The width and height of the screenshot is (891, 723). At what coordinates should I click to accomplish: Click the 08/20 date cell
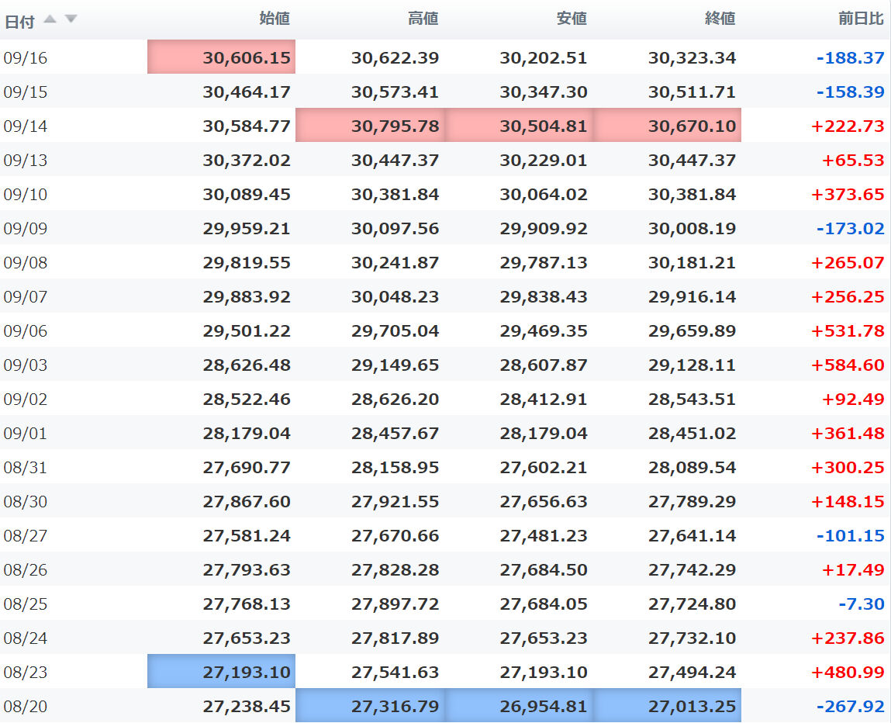point(26,706)
